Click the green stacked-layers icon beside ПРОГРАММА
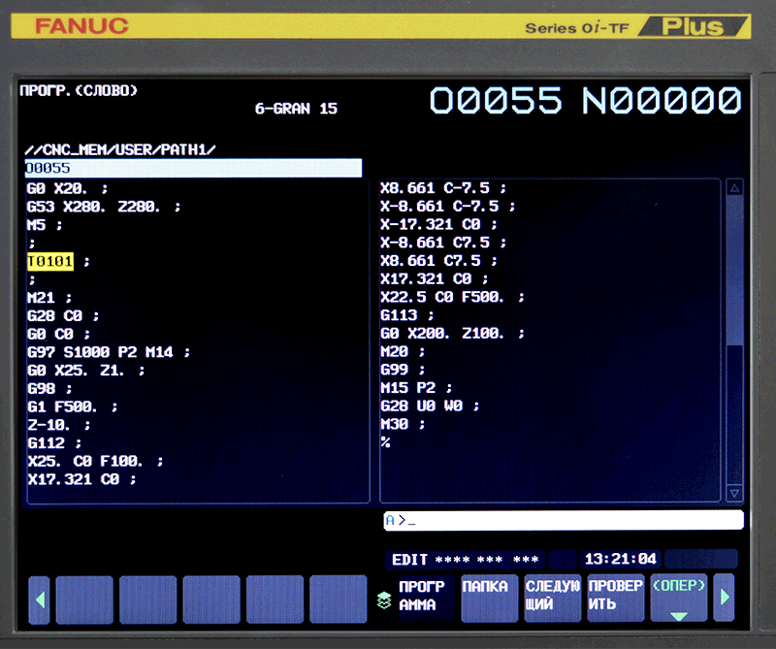776x649 pixels. point(384,600)
